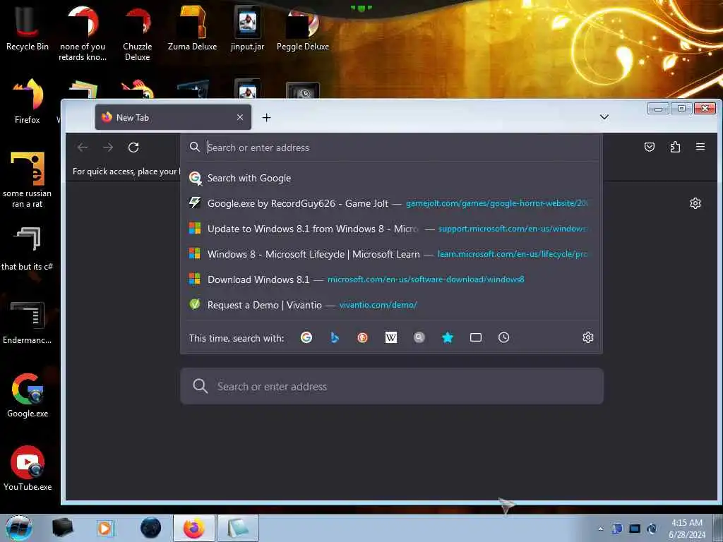Viewport: 723px width, 542px height.
Task: Click the gamejolt.com URL link text
Action: [x=497, y=203]
